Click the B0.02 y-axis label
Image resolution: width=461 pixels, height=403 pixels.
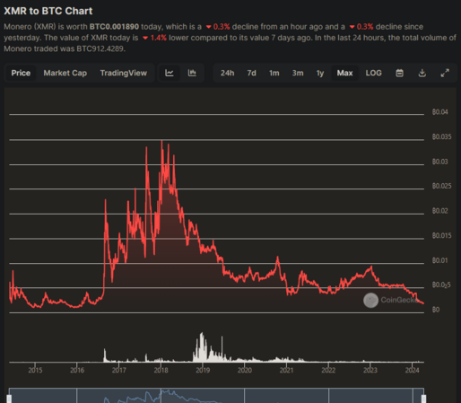[439, 211]
